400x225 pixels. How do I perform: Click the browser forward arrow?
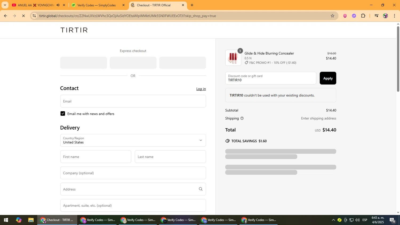tap(14, 16)
